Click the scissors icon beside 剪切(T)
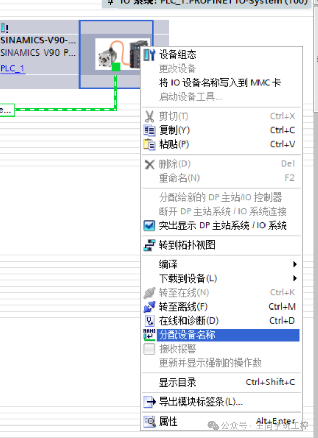The height and width of the screenshot is (438, 318). pos(150,116)
